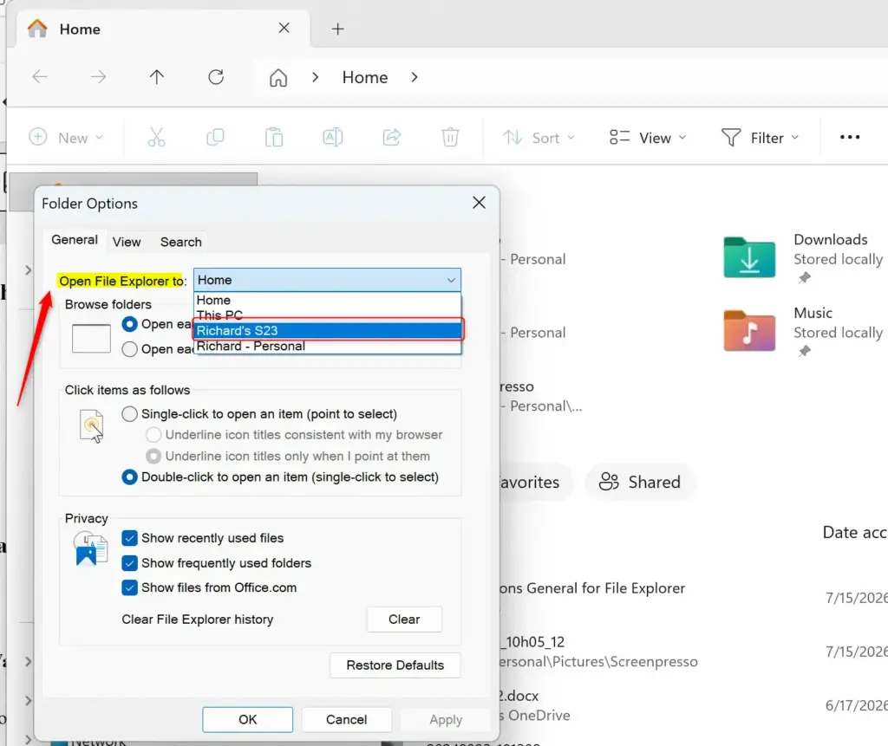
Task: Click the .docx file entry
Action: tap(519, 696)
